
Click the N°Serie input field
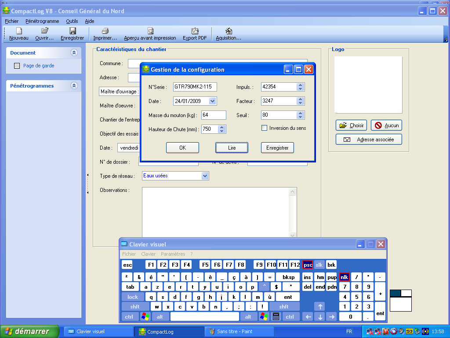click(x=195, y=87)
